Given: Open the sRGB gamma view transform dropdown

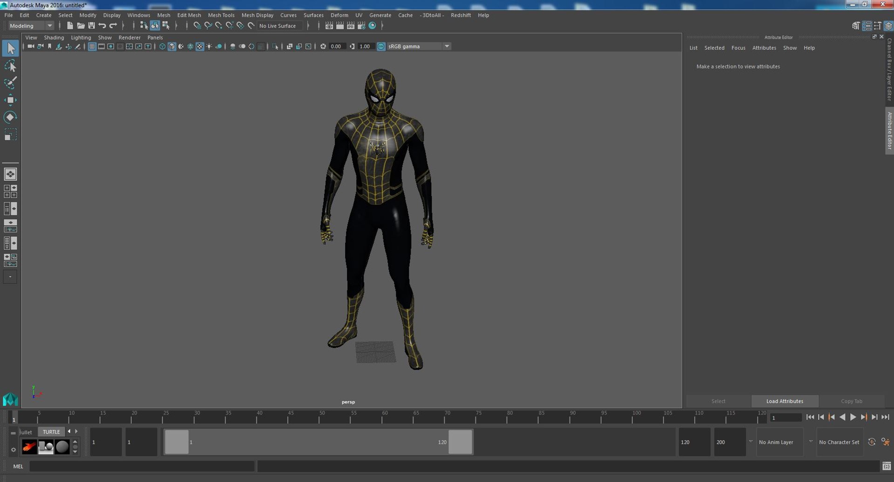Looking at the screenshot, I should pos(419,46).
